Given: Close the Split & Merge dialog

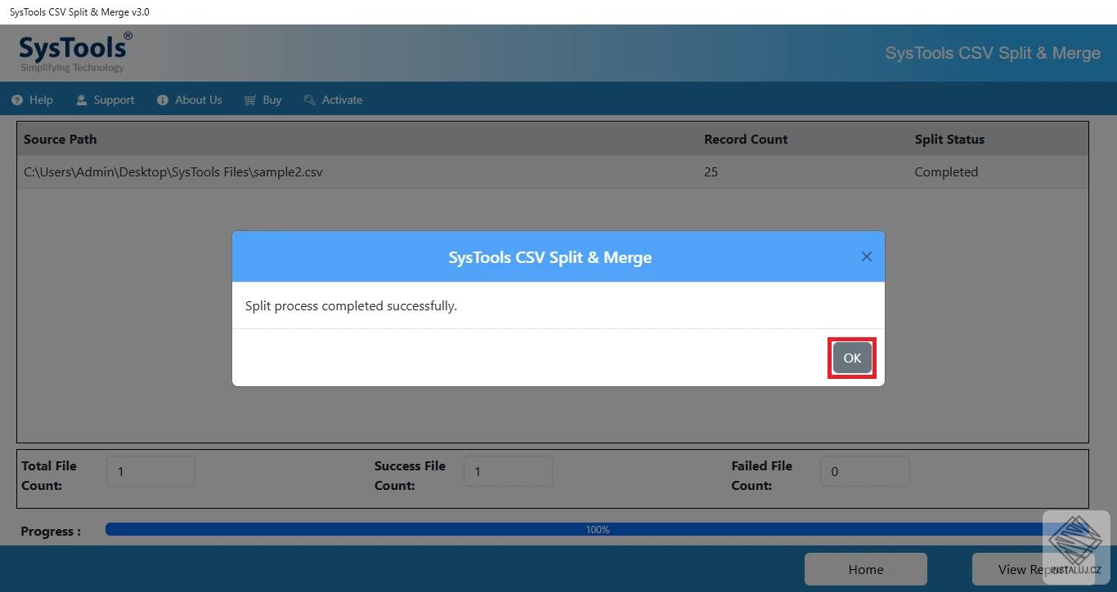Looking at the screenshot, I should (866, 256).
